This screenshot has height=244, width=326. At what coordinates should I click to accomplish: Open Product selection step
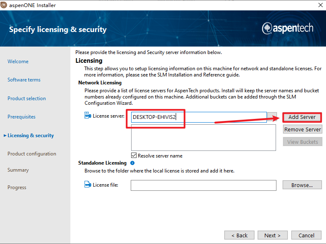point(27,99)
